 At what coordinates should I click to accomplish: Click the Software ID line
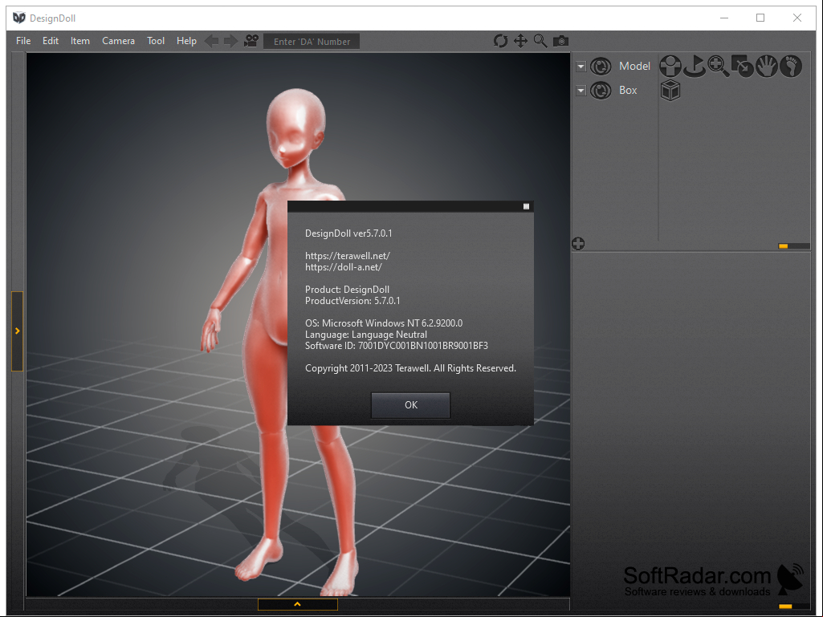pyautogui.click(x=397, y=346)
